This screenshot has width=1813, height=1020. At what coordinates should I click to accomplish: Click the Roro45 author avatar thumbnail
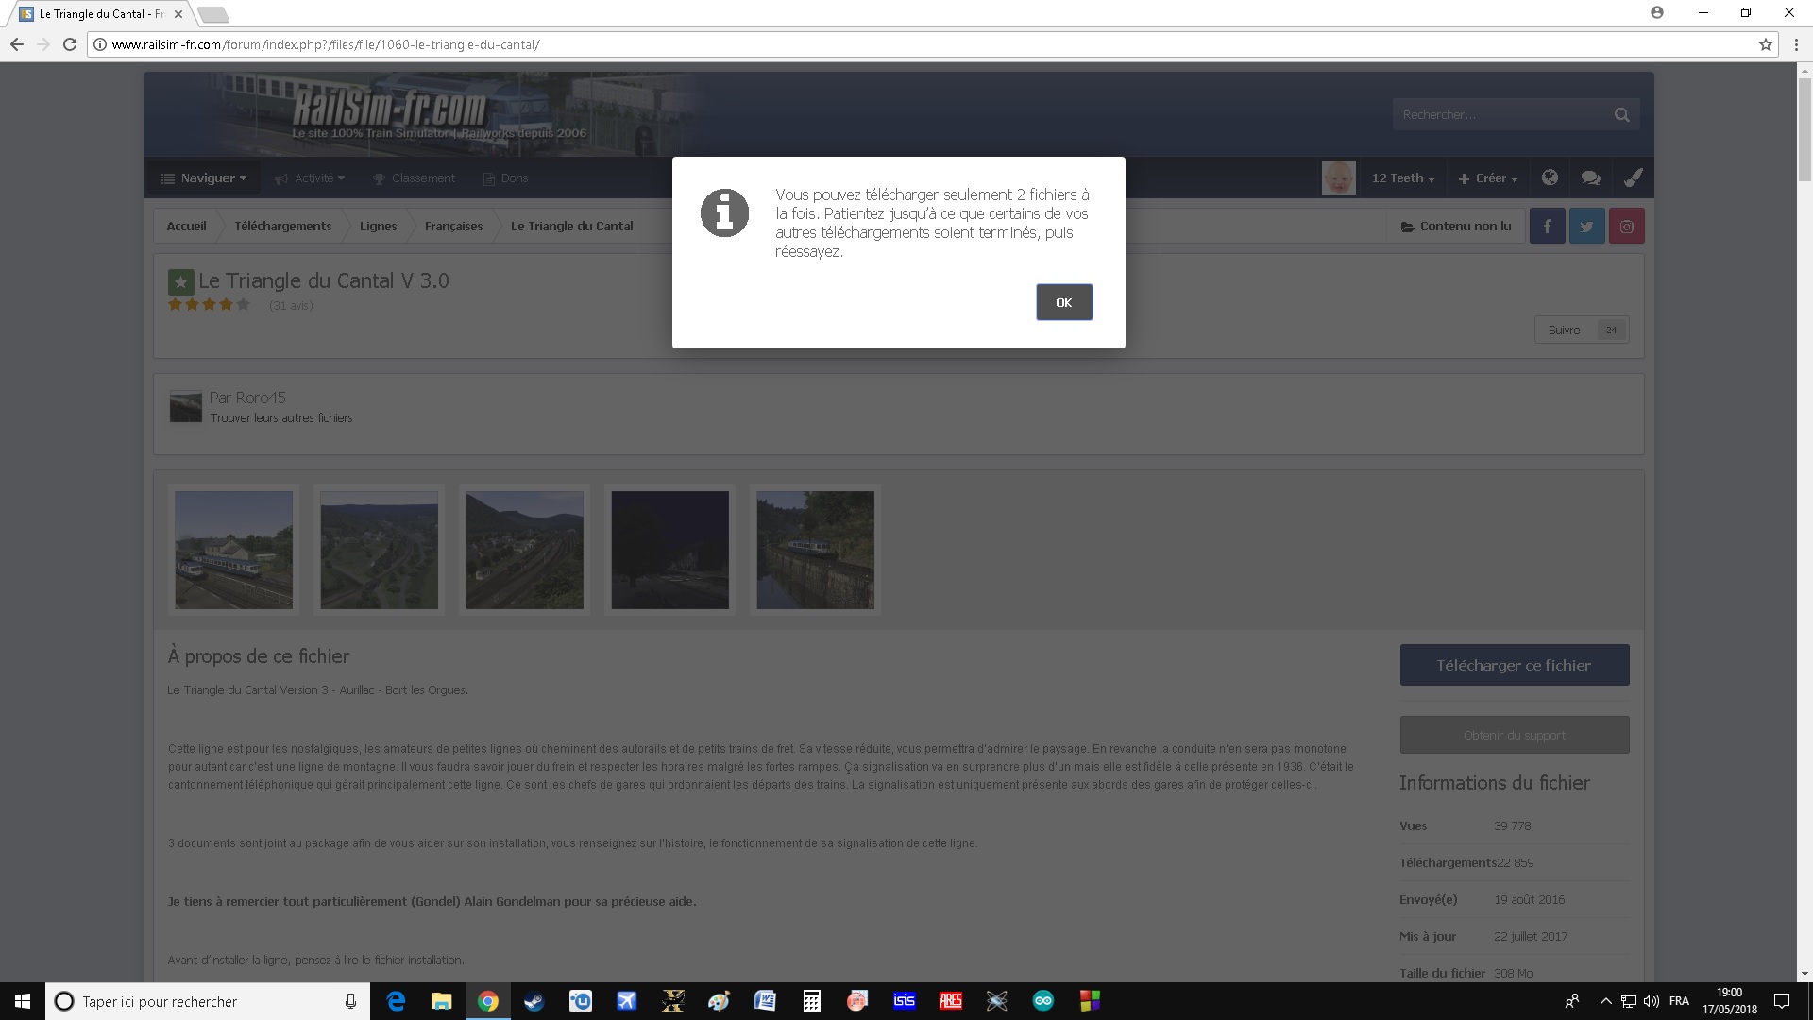(186, 406)
